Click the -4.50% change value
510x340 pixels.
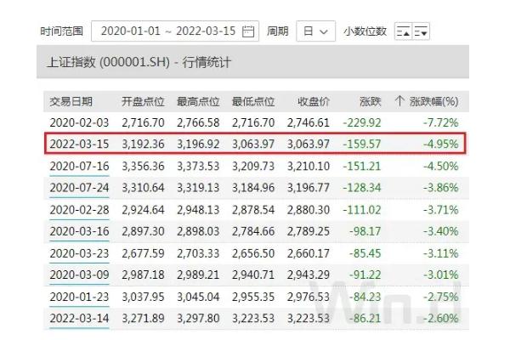440,167
